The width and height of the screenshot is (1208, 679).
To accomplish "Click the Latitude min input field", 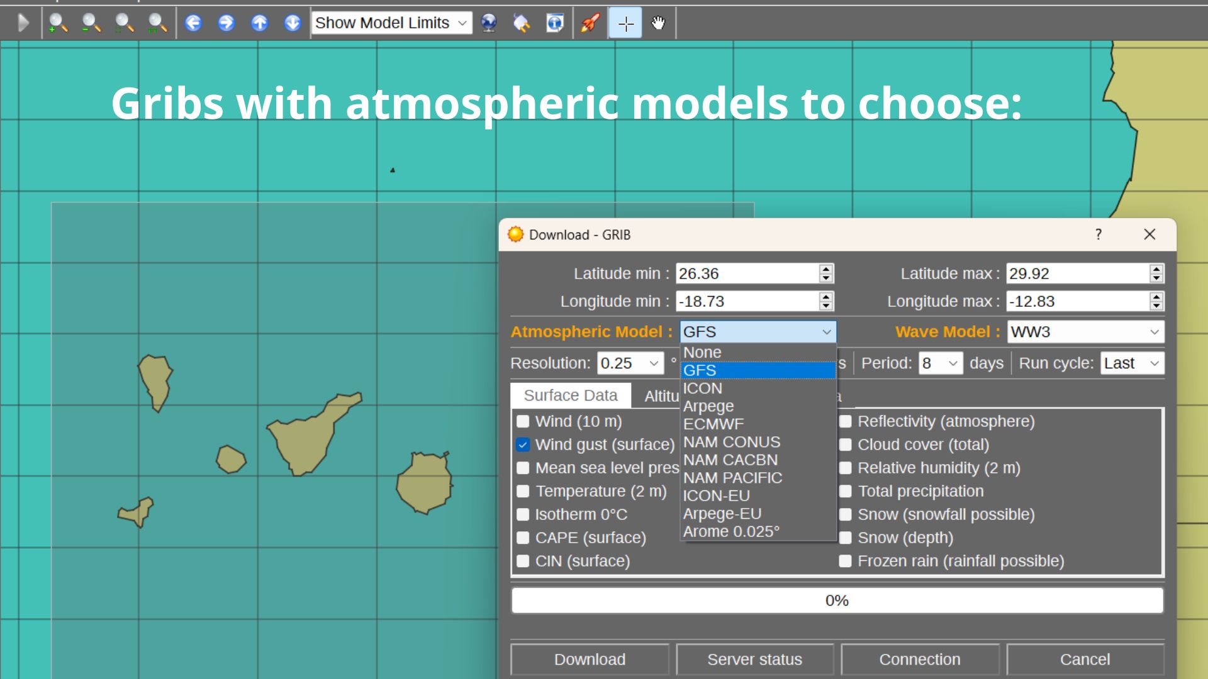I will (x=747, y=273).
